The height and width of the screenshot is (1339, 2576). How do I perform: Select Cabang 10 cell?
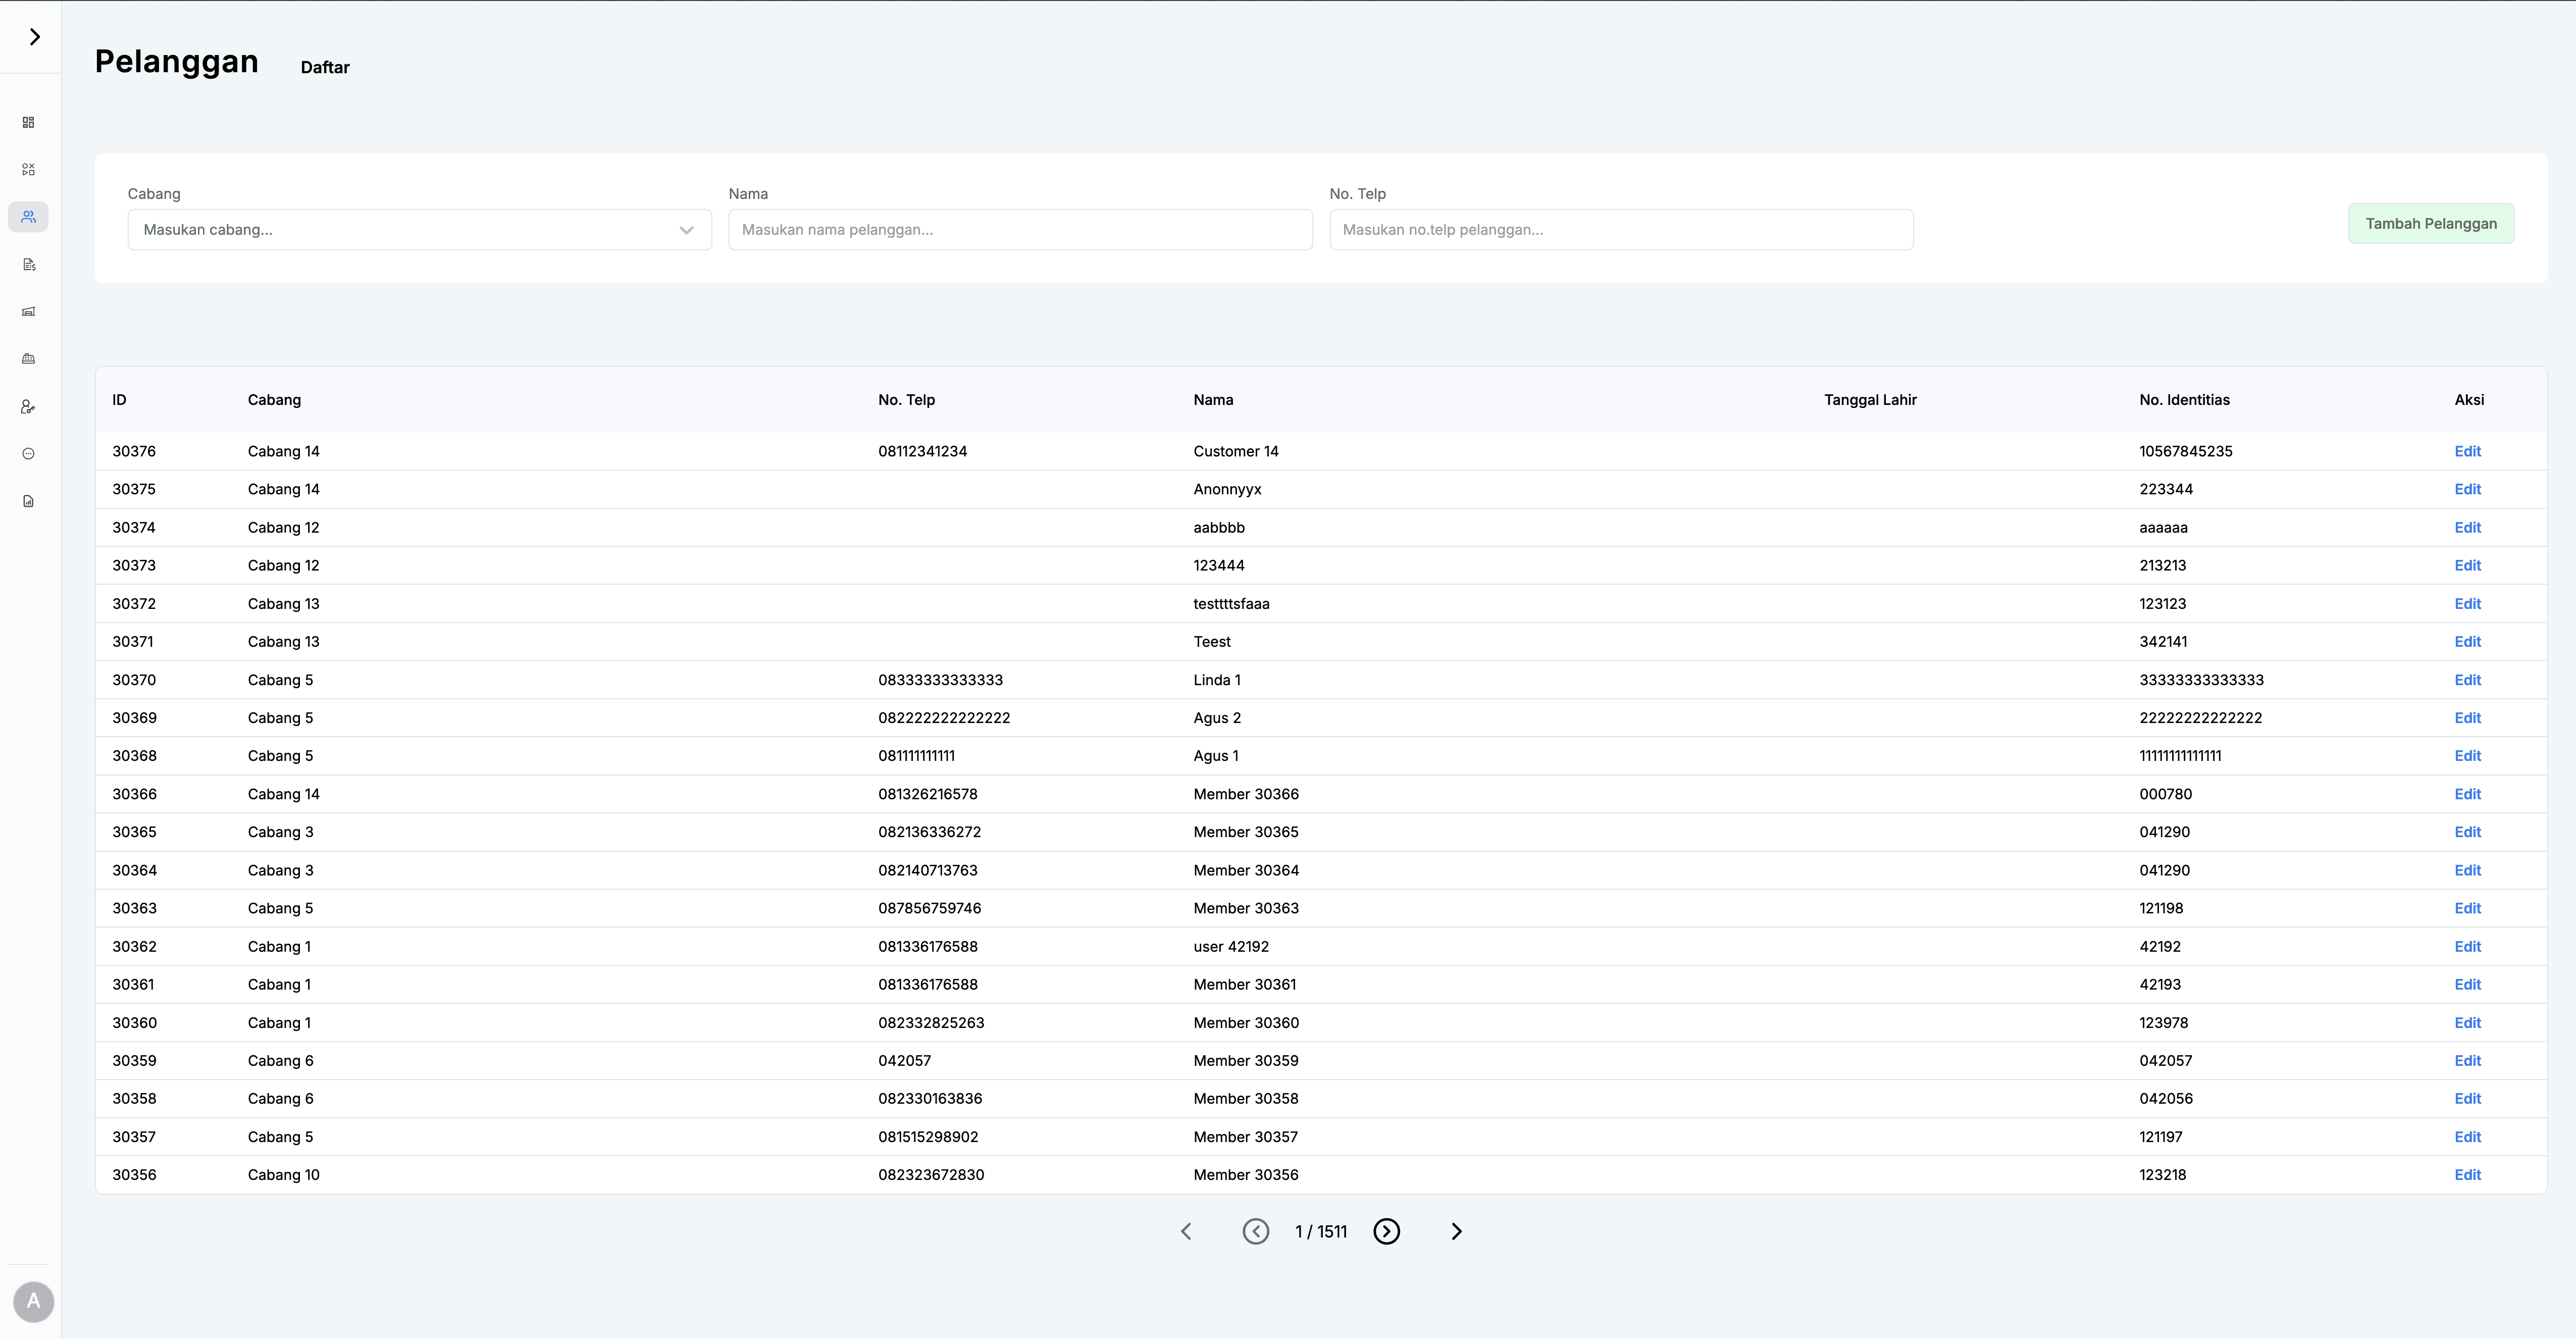[x=283, y=1175]
